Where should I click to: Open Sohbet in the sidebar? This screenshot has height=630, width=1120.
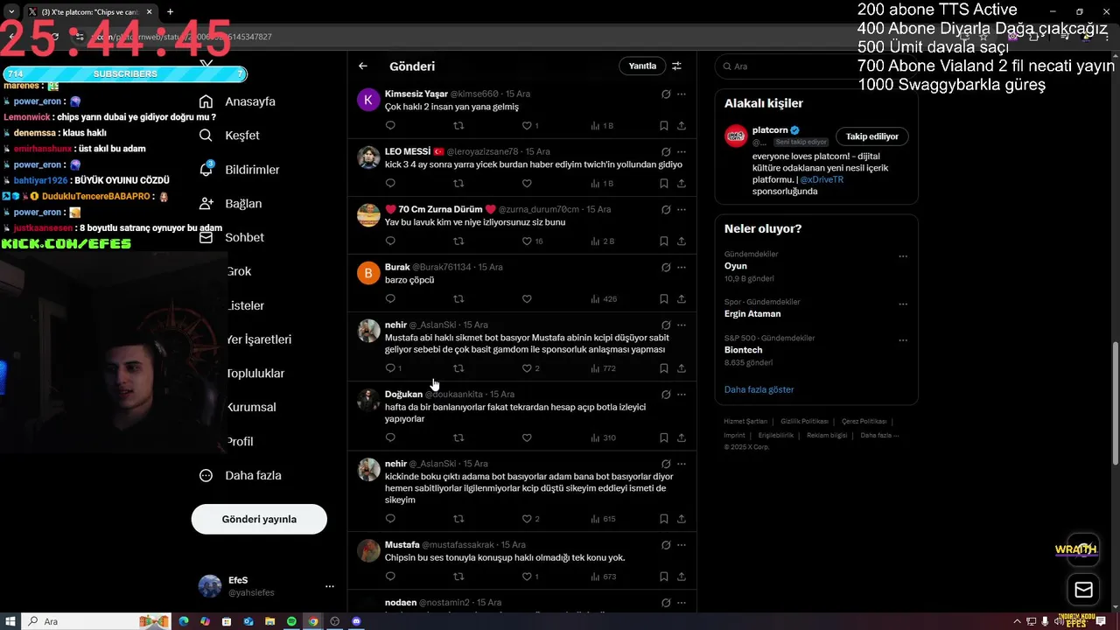click(x=233, y=238)
